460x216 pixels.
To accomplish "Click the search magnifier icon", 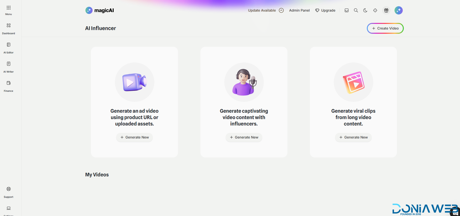I will (356, 10).
